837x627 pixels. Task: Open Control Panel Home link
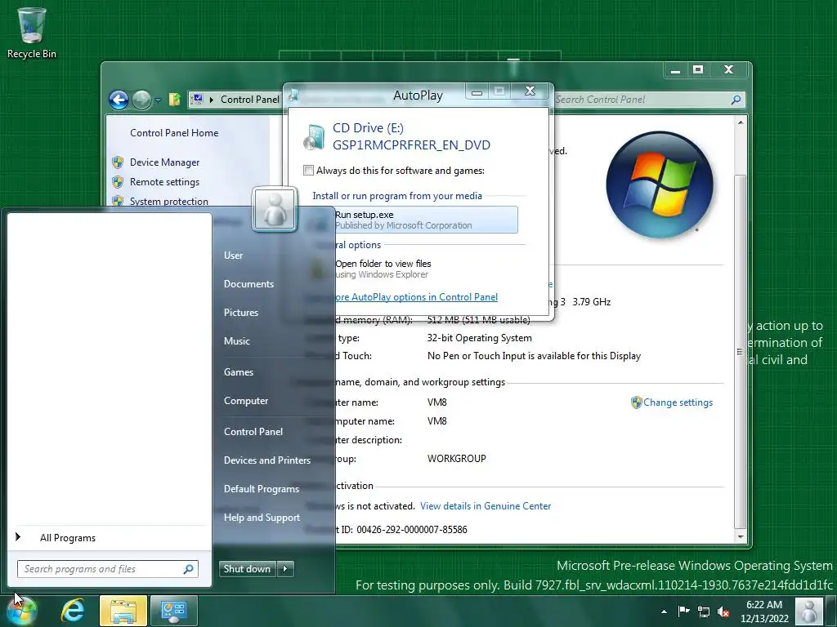(174, 133)
